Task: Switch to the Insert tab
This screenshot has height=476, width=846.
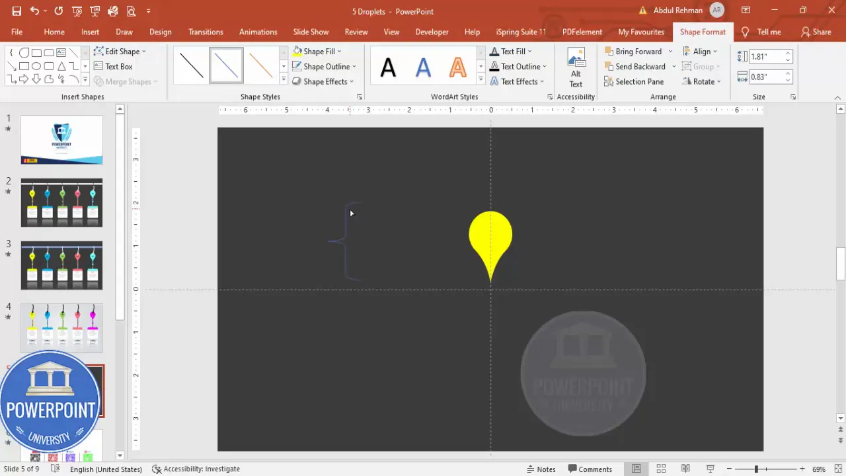Action: click(x=91, y=32)
